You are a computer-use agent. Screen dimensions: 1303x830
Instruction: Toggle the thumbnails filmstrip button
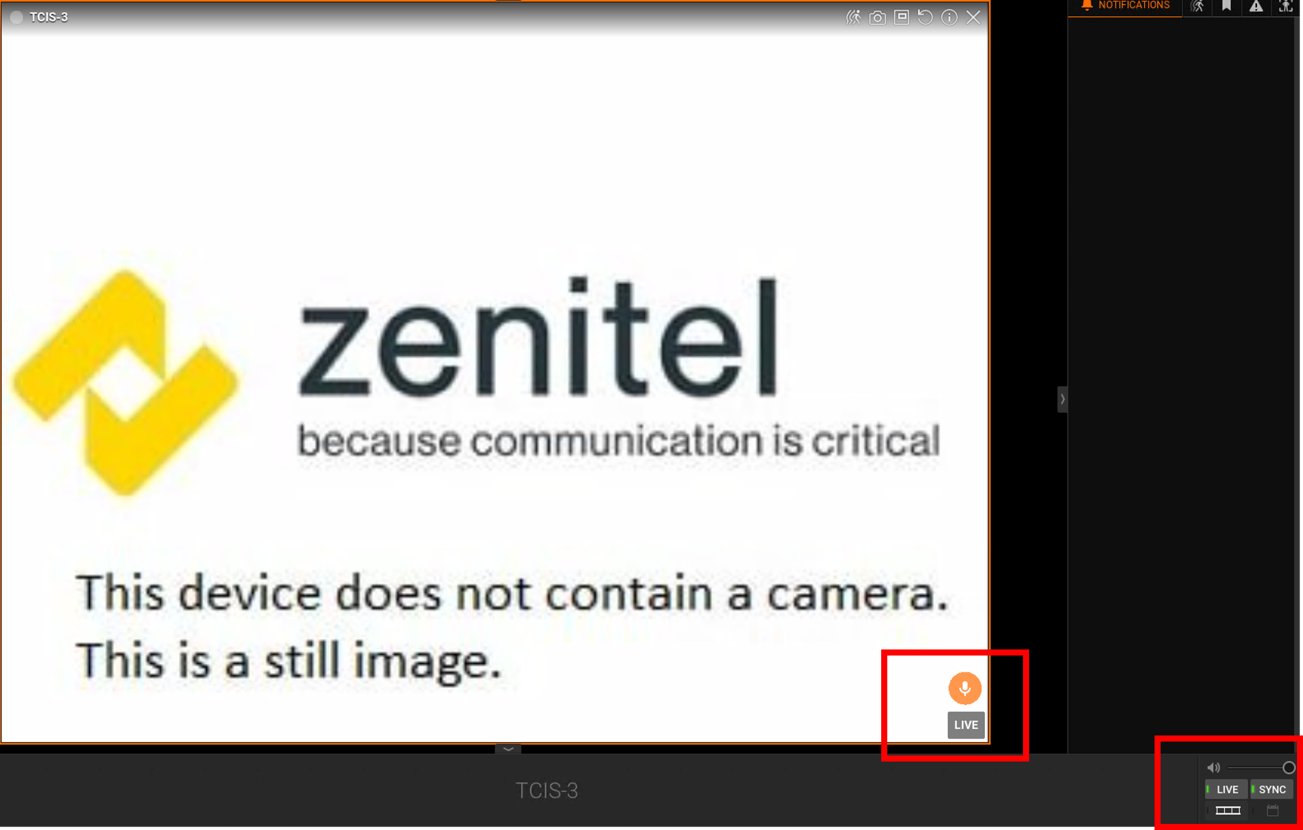(1228, 811)
